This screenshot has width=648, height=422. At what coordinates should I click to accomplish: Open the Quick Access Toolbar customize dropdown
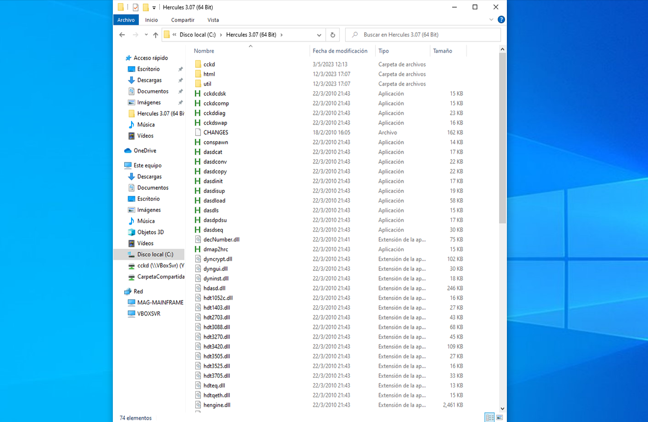tap(154, 8)
